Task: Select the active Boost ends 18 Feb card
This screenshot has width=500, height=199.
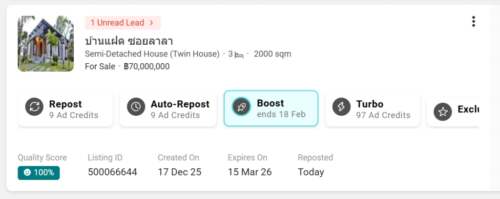Action: (x=271, y=109)
